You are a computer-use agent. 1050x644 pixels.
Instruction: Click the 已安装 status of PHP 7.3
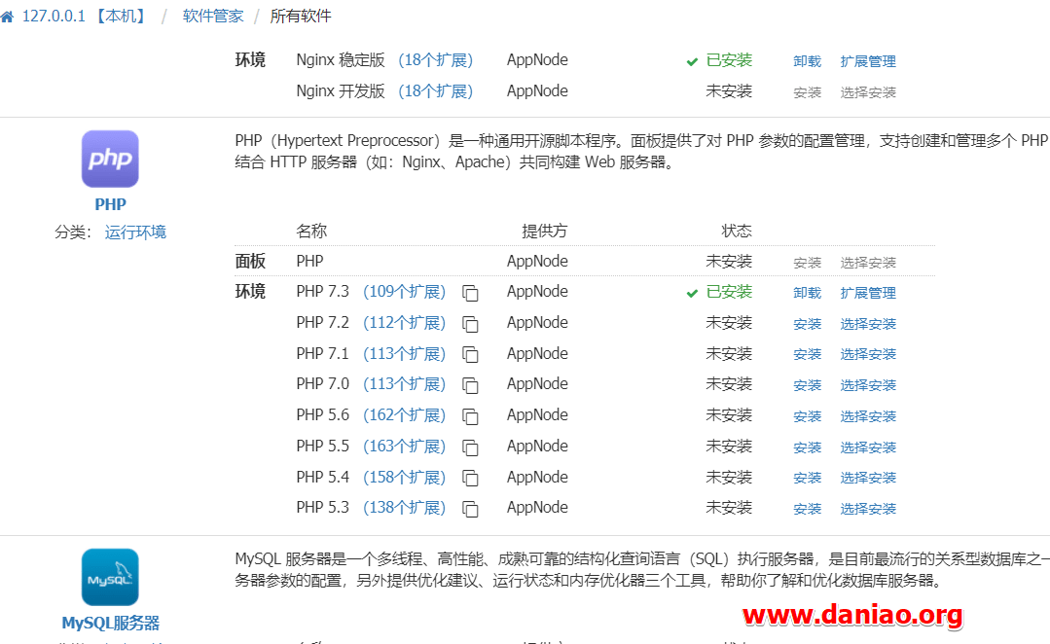click(729, 292)
